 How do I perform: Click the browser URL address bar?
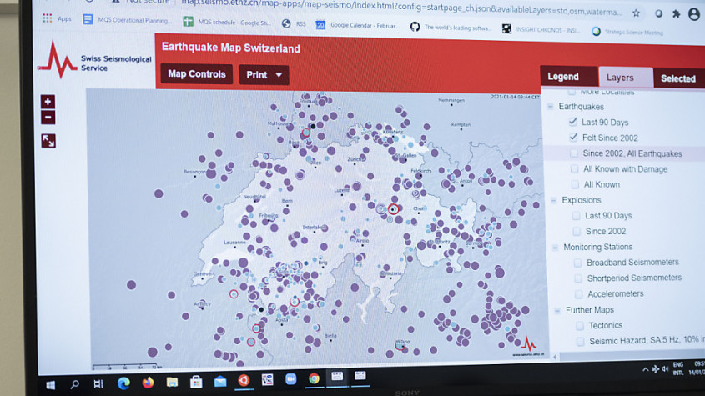point(400,8)
